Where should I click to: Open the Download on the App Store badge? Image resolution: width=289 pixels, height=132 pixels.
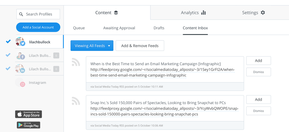tap(28, 114)
